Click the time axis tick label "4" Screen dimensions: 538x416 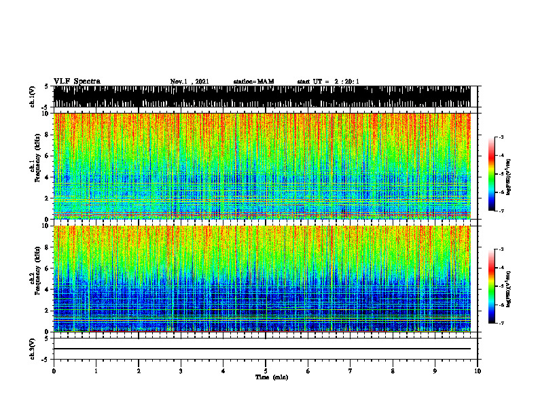tap(223, 371)
